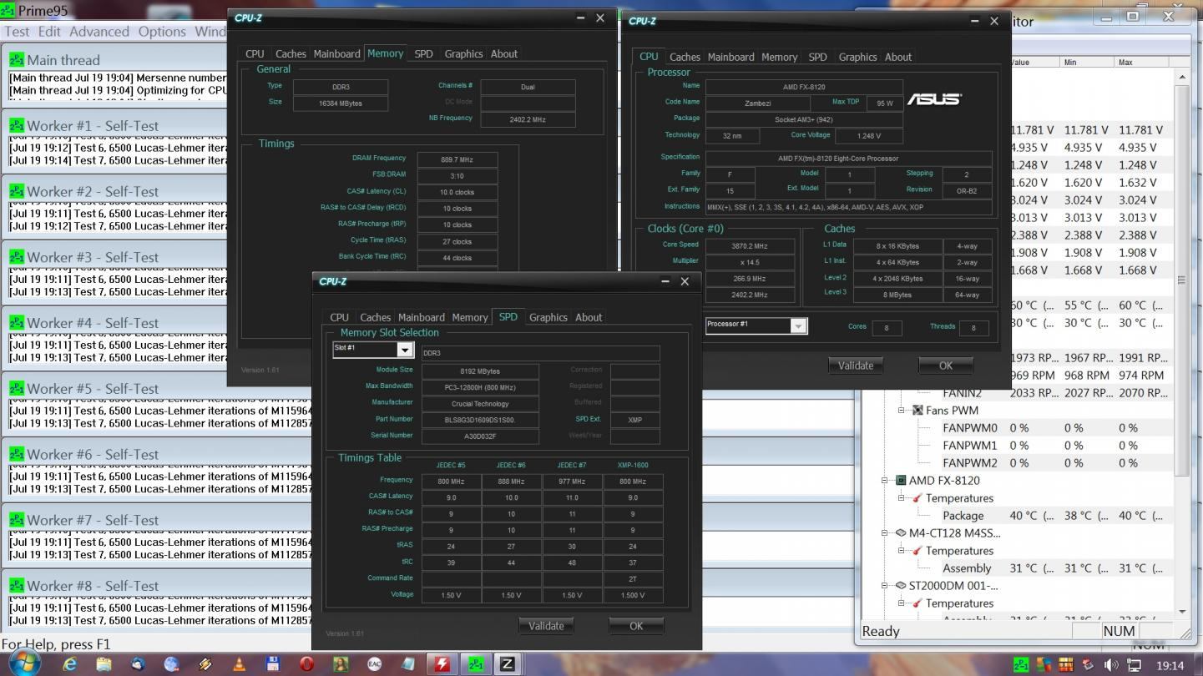
Task: Open the Memory Slot #1 dropdown
Action: [405, 350]
